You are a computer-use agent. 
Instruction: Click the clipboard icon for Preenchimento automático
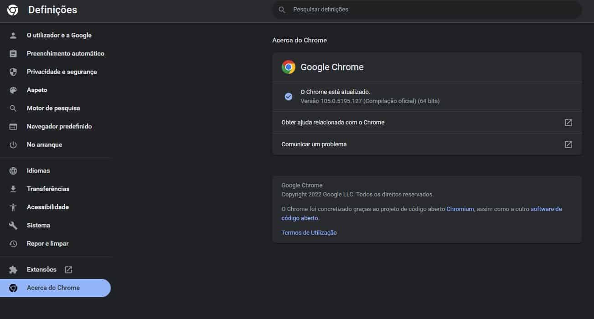[x=13, y=53]
